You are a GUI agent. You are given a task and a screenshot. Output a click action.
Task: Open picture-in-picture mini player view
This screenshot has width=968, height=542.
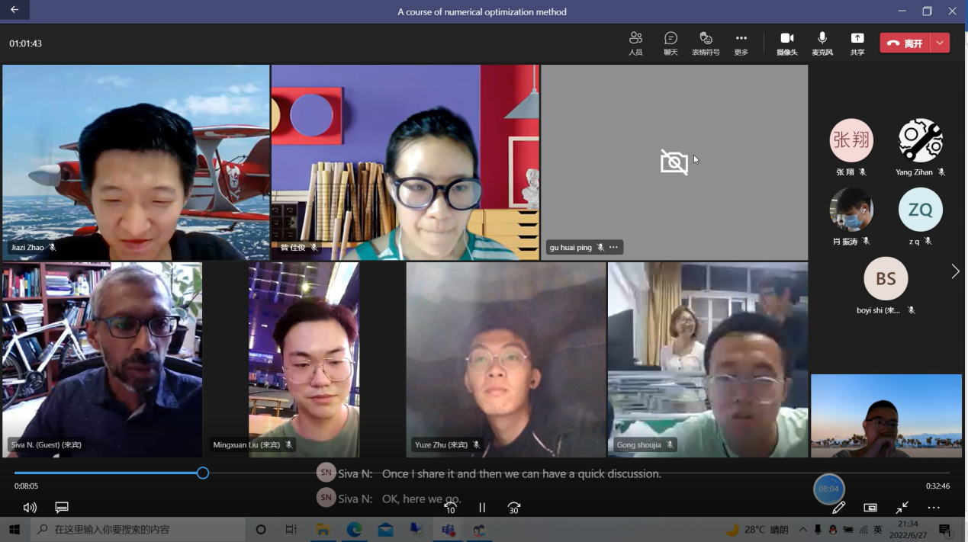point(870,508)
